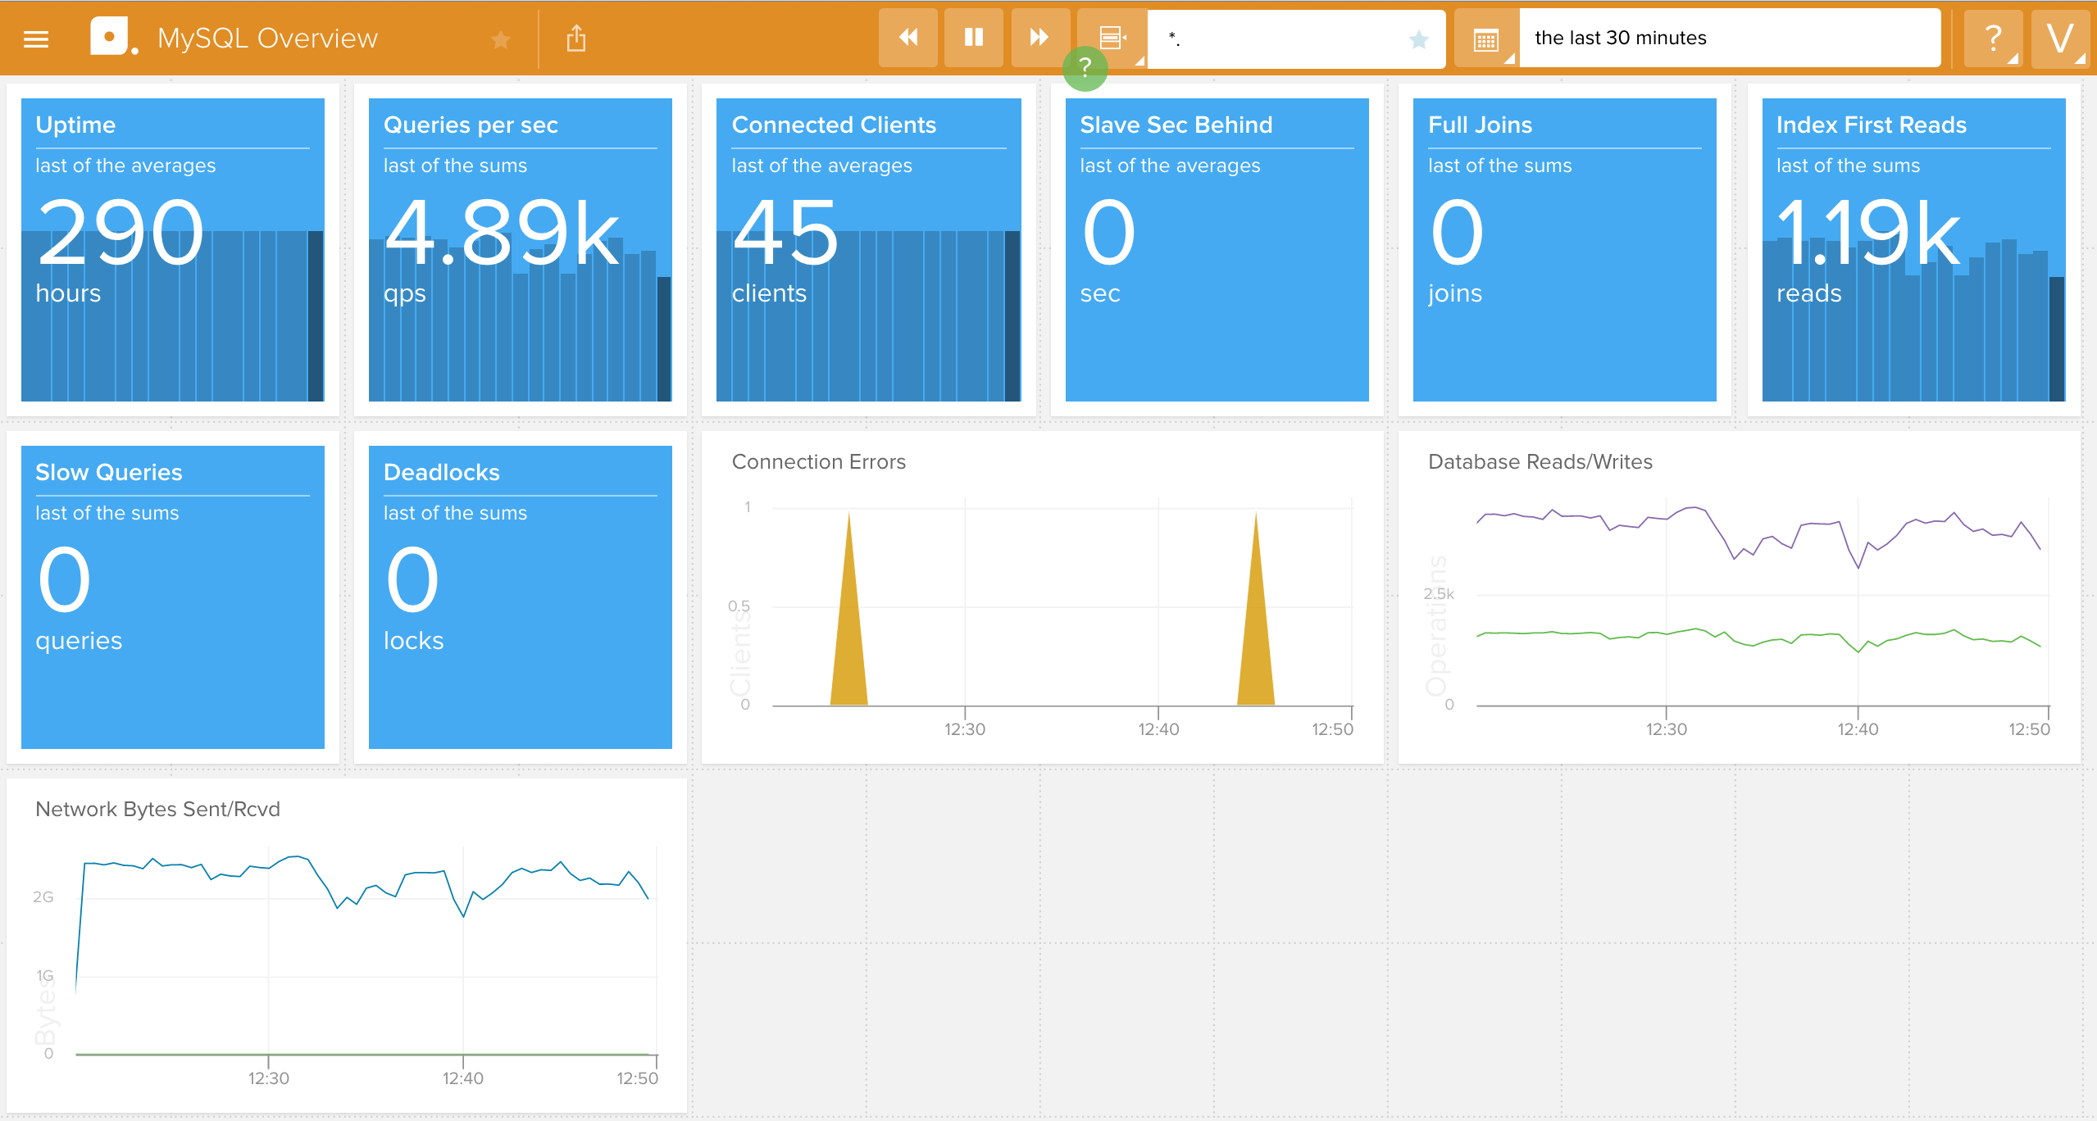2097x1121 pixels.
Task: Open the source filter options icon
Action: pos(1112,38)
